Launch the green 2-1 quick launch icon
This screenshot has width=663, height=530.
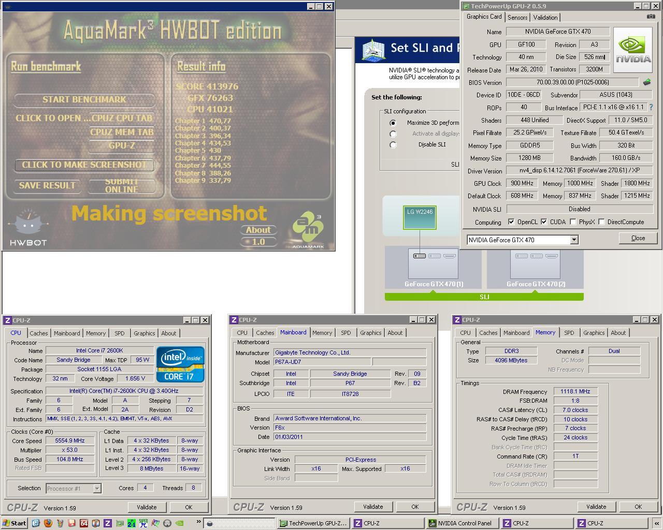[131, 523]
